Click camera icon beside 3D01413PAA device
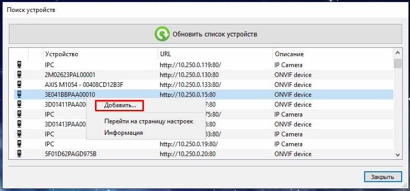Image resolution: width=410 pixels, height=191 pixels. (19, 124)
